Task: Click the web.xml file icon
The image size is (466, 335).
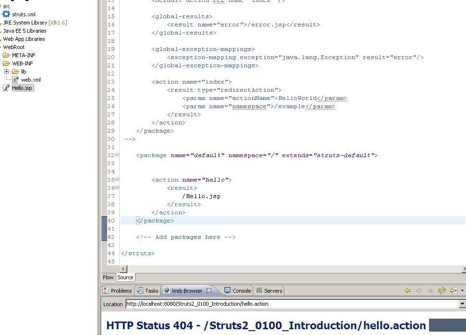Action: (x=15, y=79)
